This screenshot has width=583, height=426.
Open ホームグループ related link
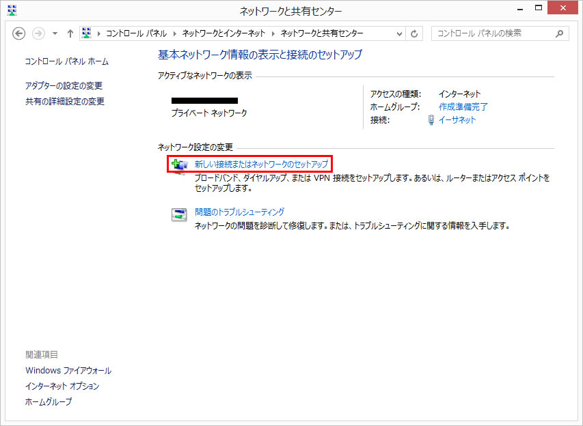[49, 402]
